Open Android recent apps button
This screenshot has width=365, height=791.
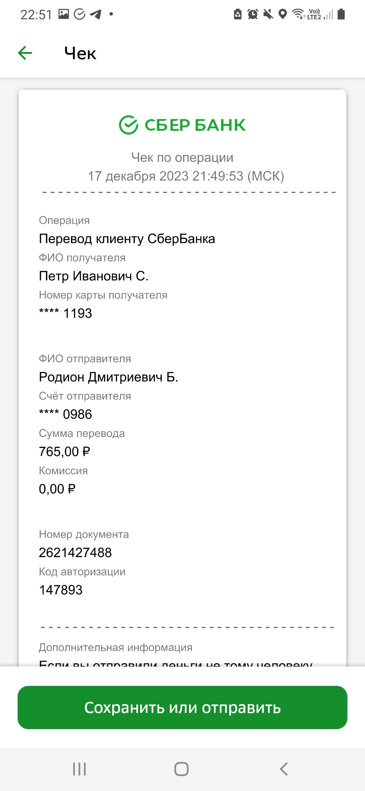coord(79,769)
